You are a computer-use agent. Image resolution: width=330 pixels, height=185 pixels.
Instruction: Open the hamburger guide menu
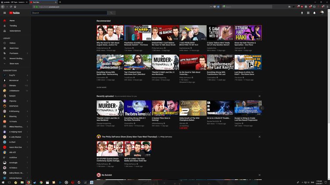(5, 13)
